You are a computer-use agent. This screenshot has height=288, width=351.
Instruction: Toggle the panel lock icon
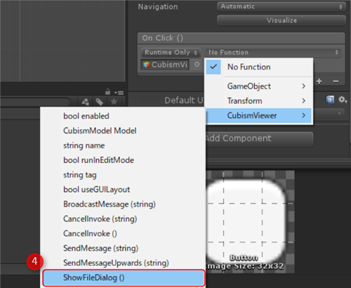point(107,91)
